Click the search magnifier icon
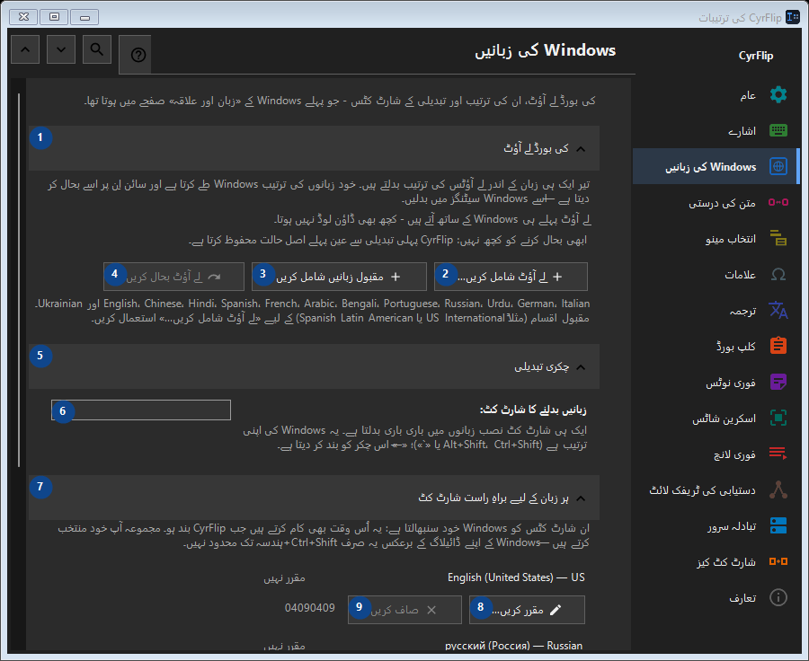 (96, 49)
